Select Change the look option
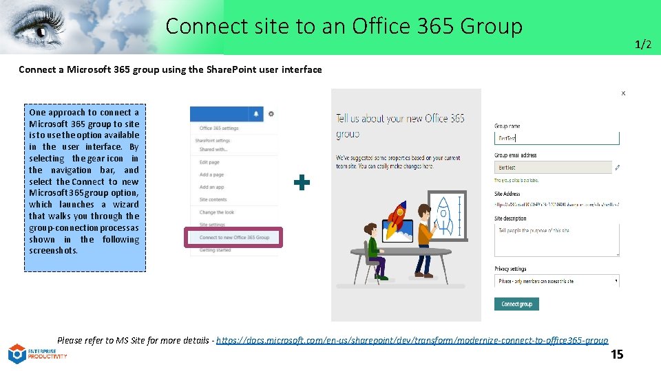Image resolution: width=661 pixels, height=371 pixels. point(217,212)
